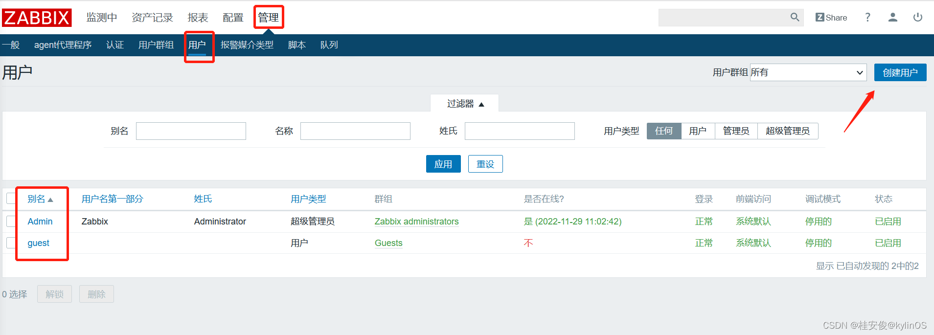
Task: Tick the select-all checkbox in table header
Action: [11, 199]
